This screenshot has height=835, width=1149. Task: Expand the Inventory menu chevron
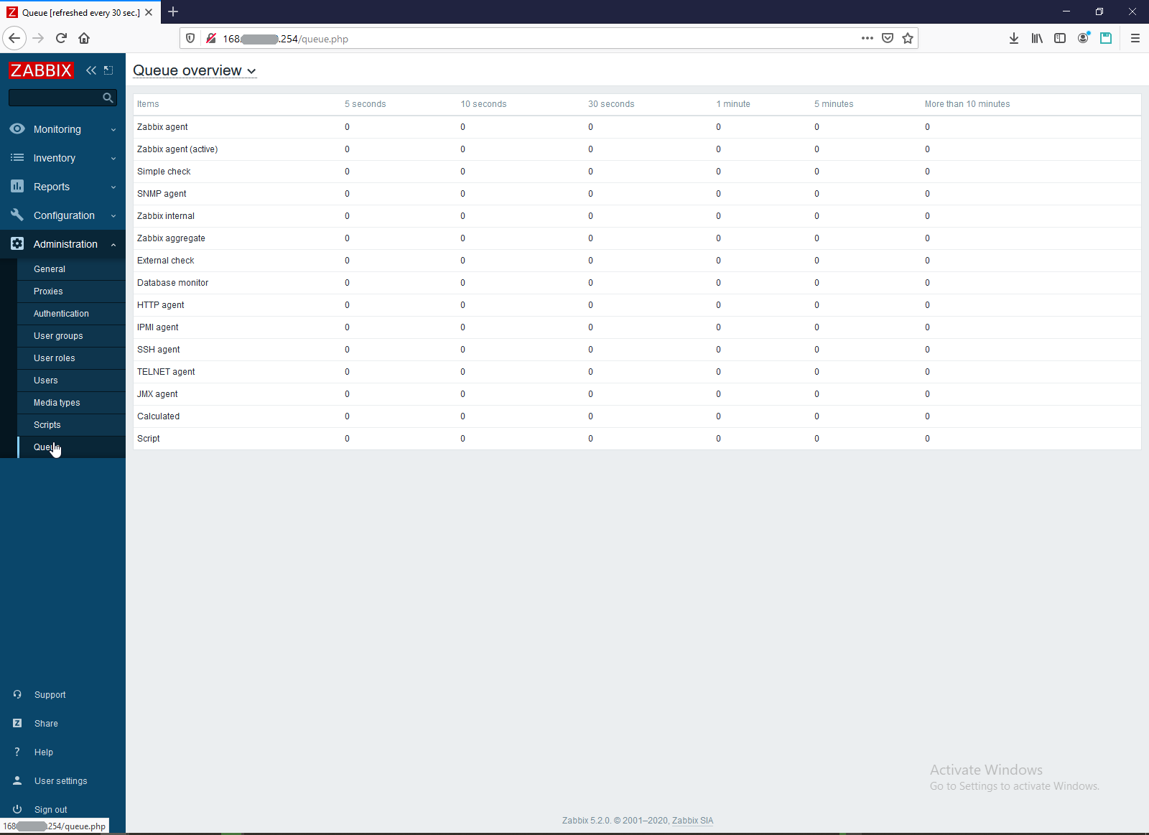pyautogui.click(x=113, y=159)
